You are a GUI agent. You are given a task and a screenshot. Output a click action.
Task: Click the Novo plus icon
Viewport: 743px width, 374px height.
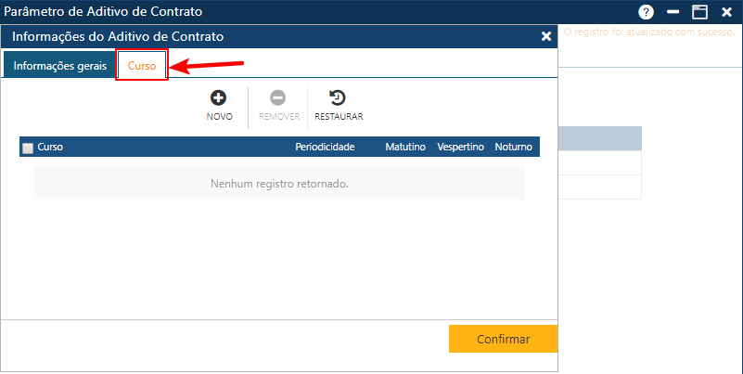coord(219,97)
